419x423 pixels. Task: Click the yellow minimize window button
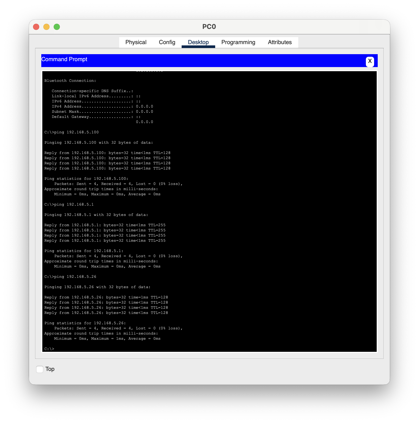(46, 27)
